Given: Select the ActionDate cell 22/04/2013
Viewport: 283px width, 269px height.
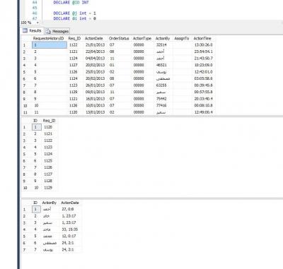Looking at the screenshot, I should point(96,52).
